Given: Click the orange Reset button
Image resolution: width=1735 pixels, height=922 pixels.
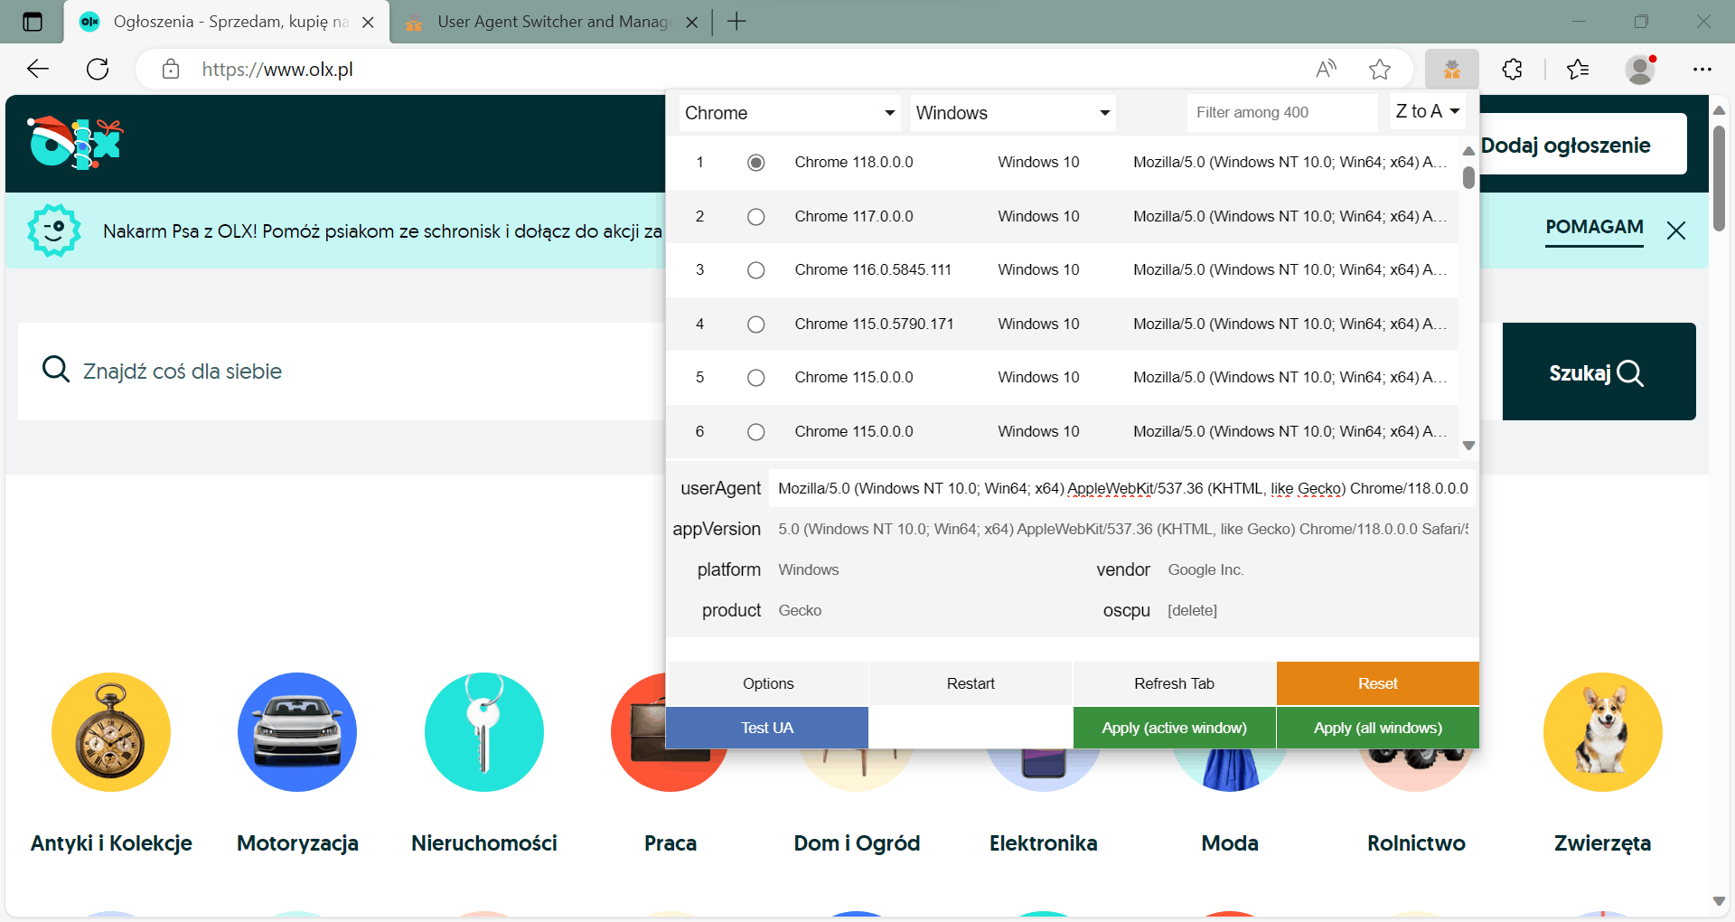Looking at the screenshot, I should click(x=1378, y=683).
